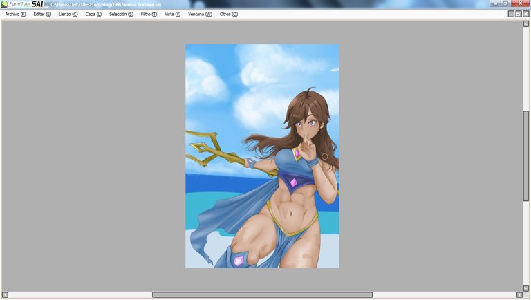Viewport: 531px width, 300px height.
Task: Open the Selección menu
Action: click(x=121, y=15)
